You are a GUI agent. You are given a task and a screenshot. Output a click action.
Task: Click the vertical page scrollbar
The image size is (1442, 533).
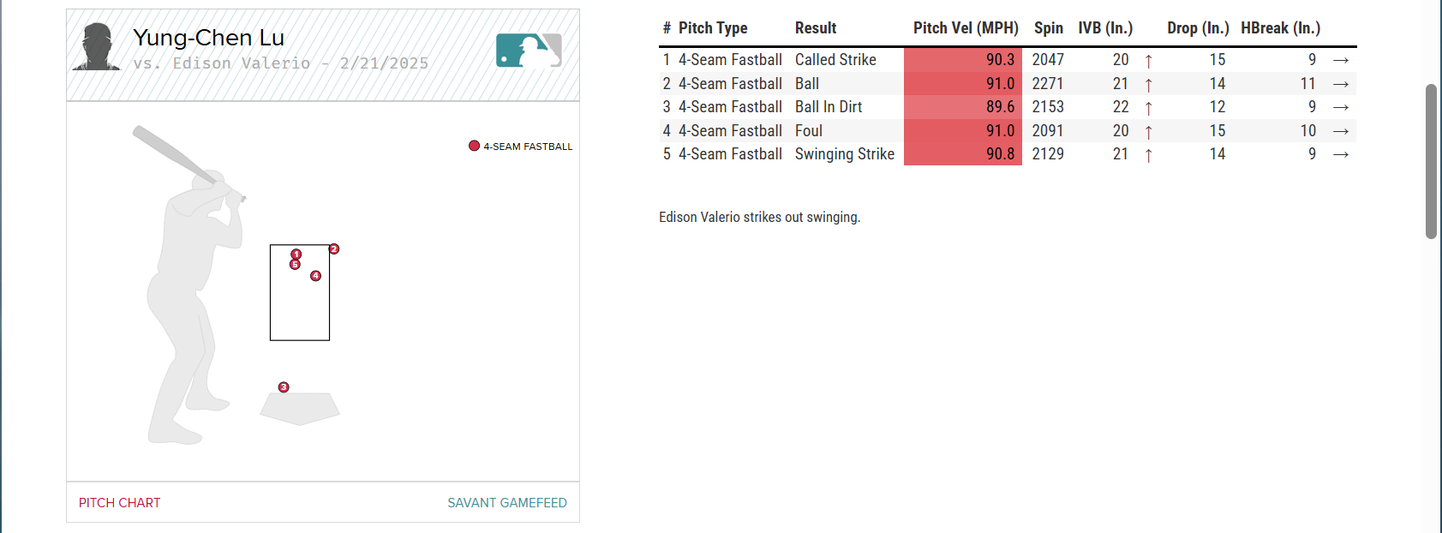click(x=1431, y=161)
